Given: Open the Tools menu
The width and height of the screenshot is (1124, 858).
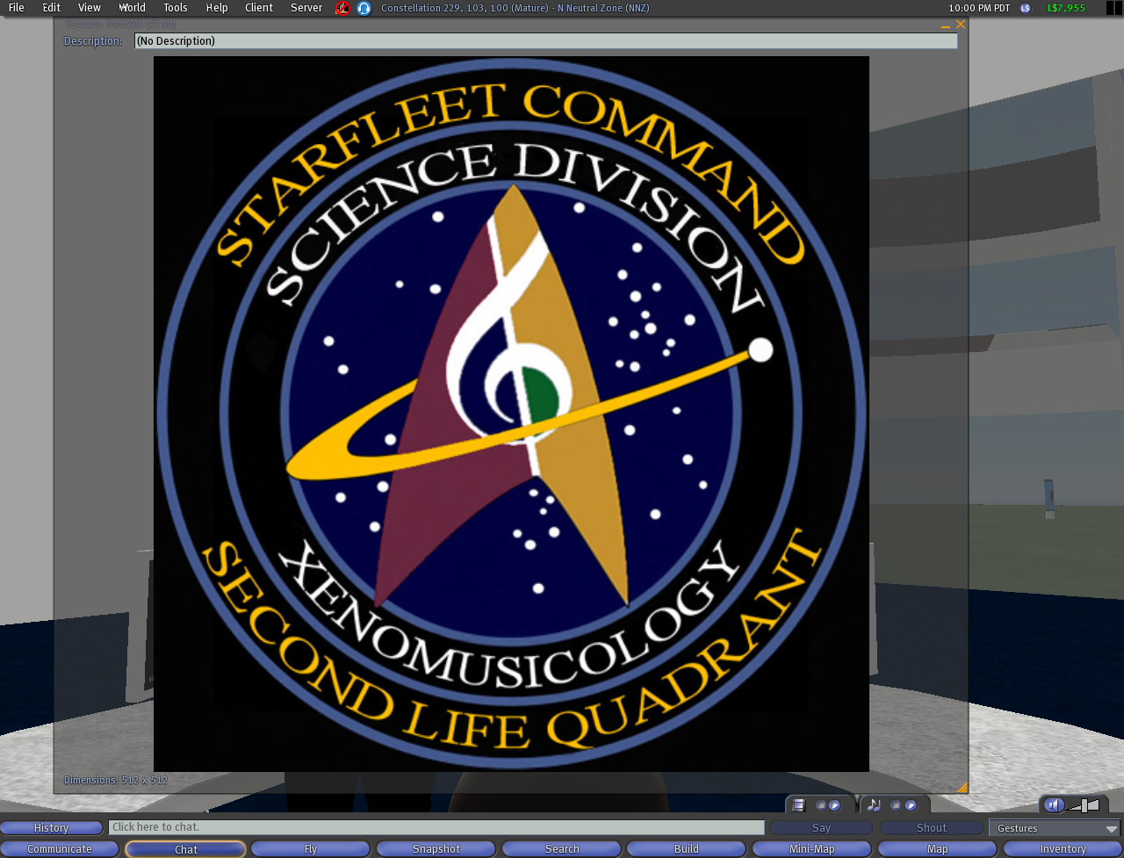Looking at the screenshot, I should tap(176, 8).
